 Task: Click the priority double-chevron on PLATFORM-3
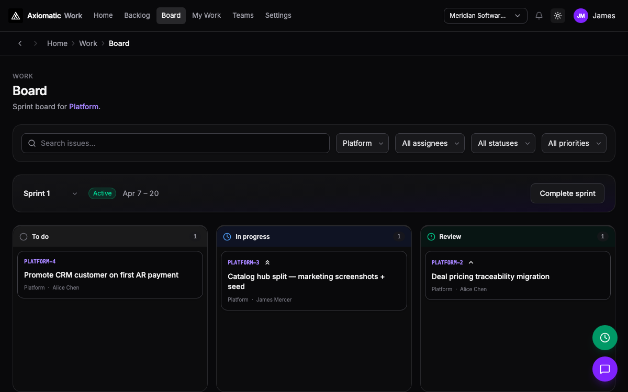click(x=267, y=262)
